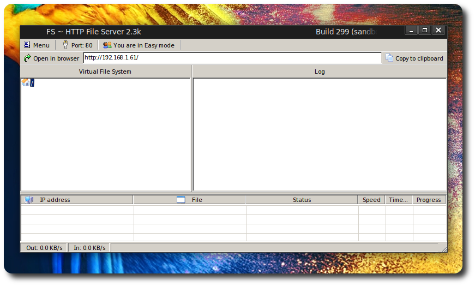Click the Port: 80 plug button

pyautogui.click(x=77, y=45)
